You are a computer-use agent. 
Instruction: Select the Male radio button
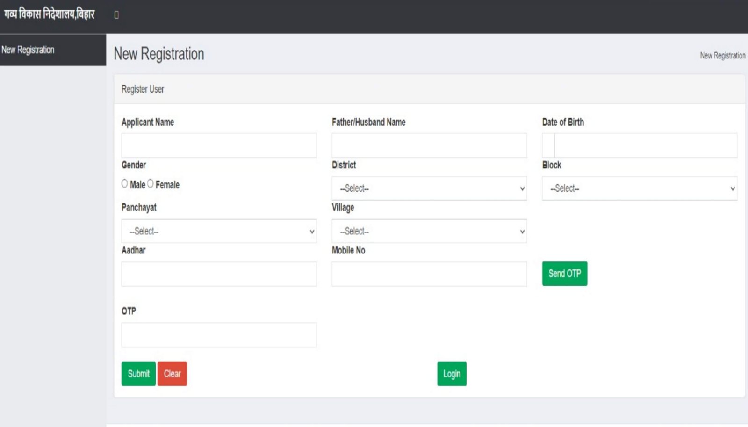click(x=125, y=184)
